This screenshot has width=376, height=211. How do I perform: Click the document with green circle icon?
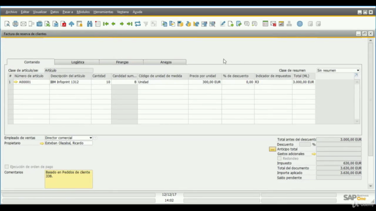(231, 23)
